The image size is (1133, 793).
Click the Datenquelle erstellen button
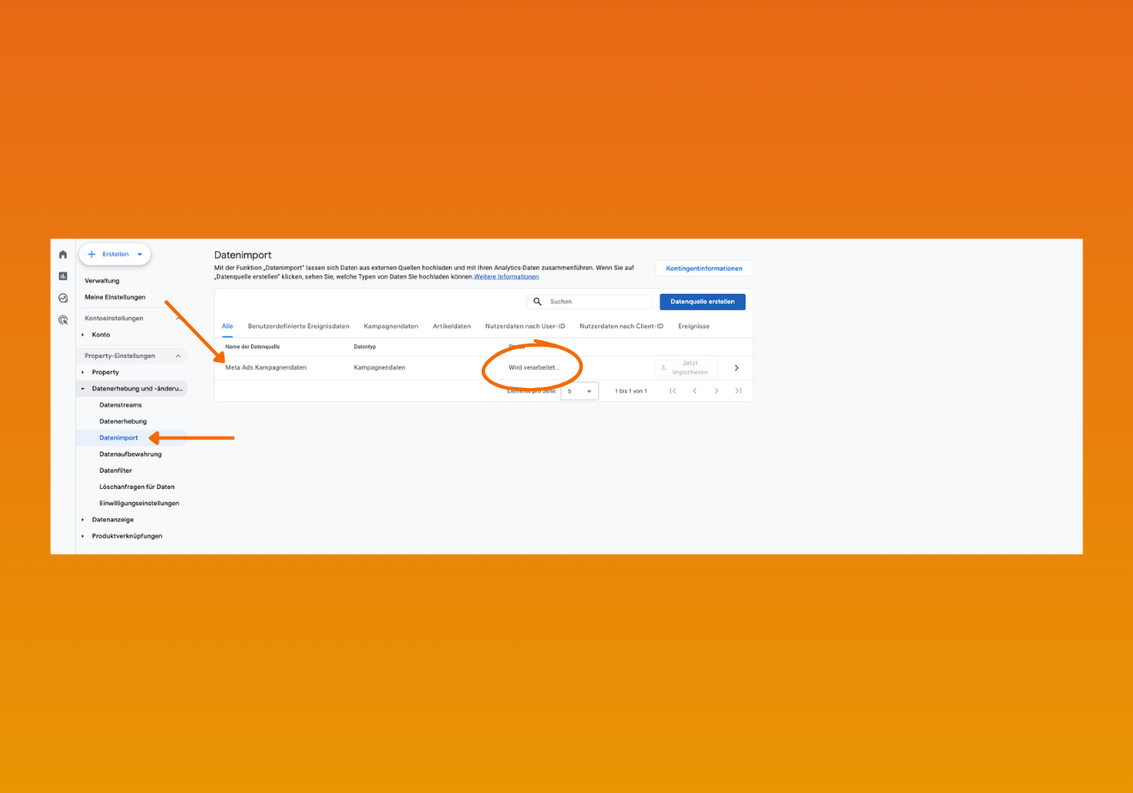coord(703,301)
